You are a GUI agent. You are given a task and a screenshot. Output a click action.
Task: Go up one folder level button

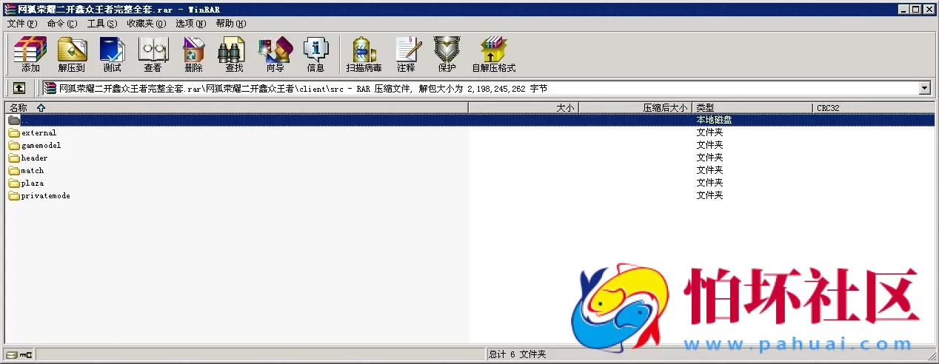coord(19,88)
